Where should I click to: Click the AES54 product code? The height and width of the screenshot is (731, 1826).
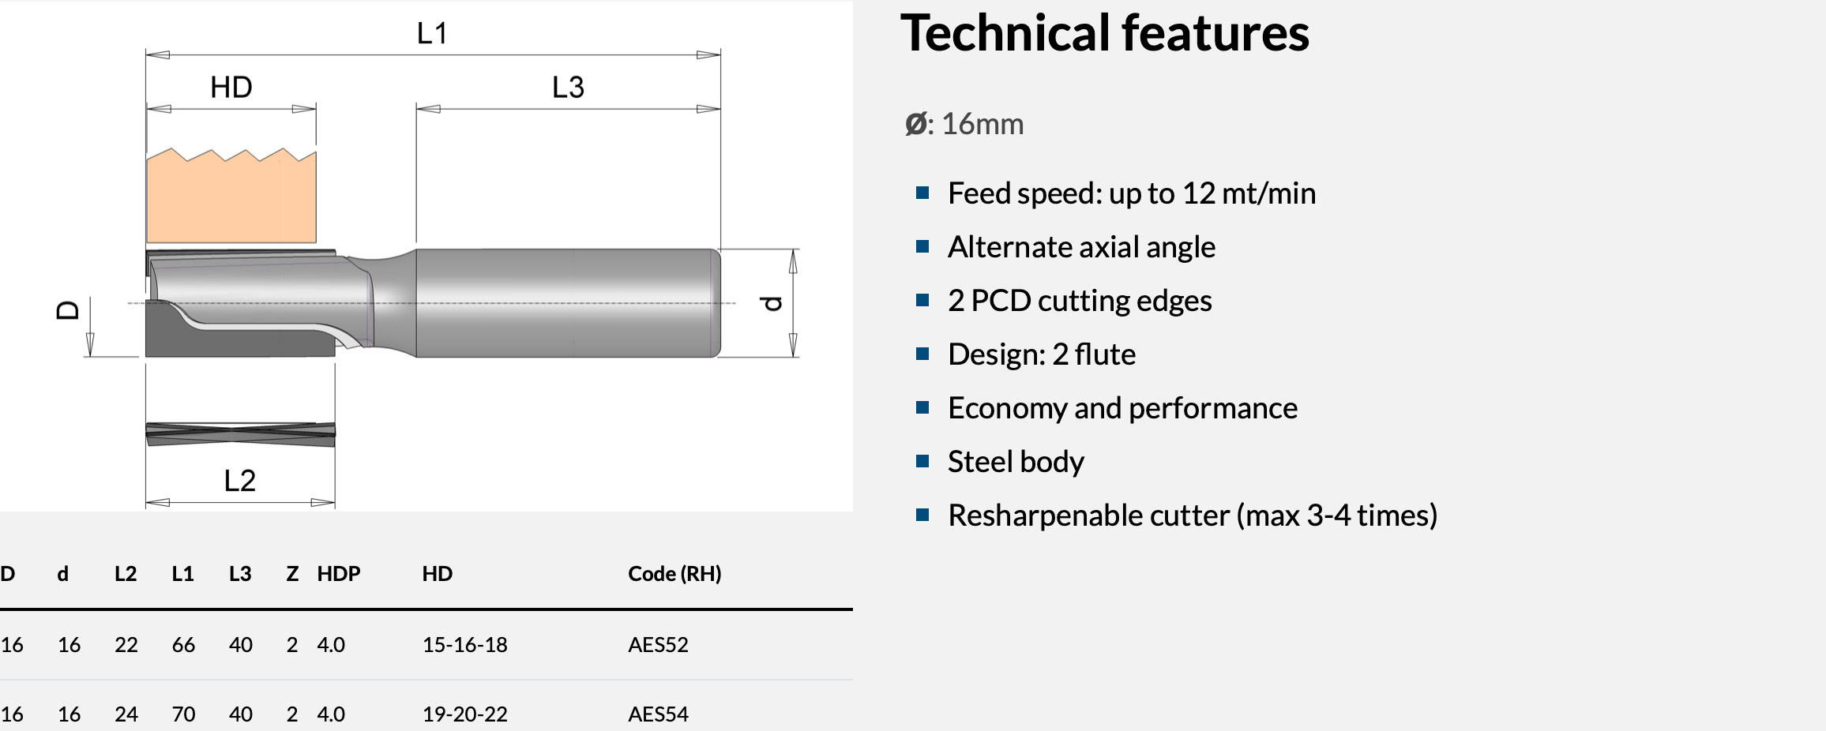click(x=658, y=714)
